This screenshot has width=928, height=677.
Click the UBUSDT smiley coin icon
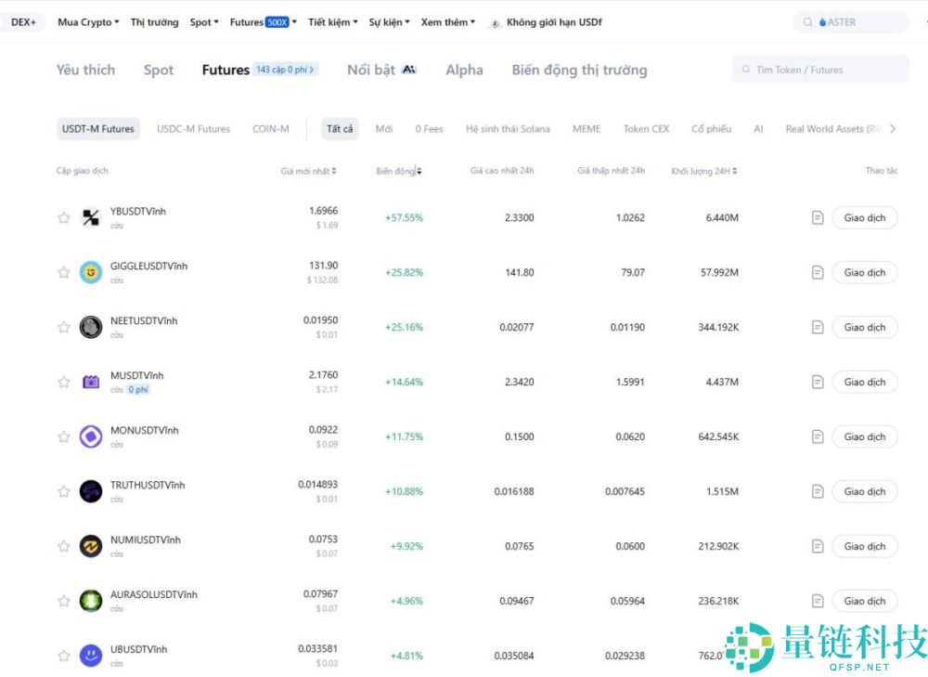(x=91, y=656)
